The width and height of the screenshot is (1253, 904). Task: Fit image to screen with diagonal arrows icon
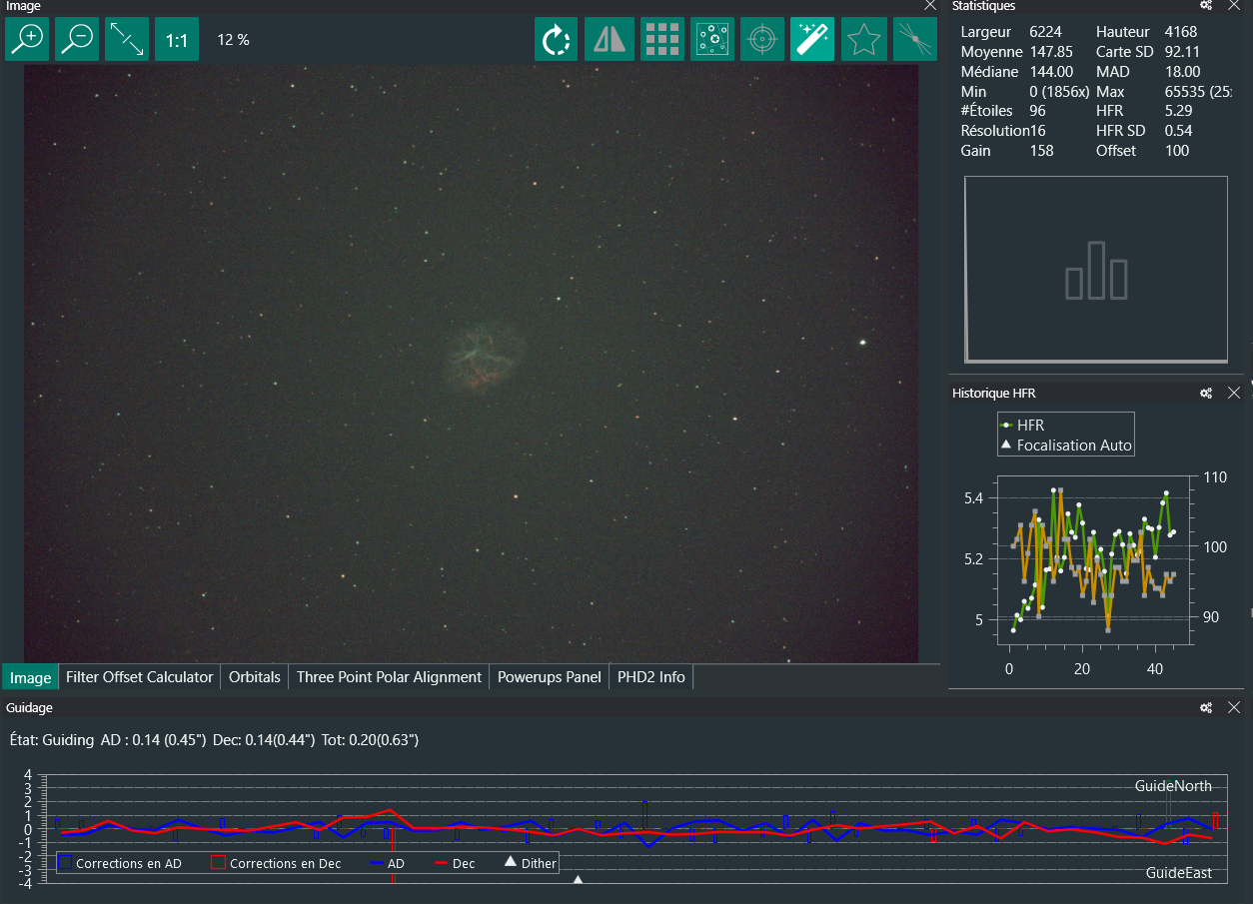tap(127, 40)
